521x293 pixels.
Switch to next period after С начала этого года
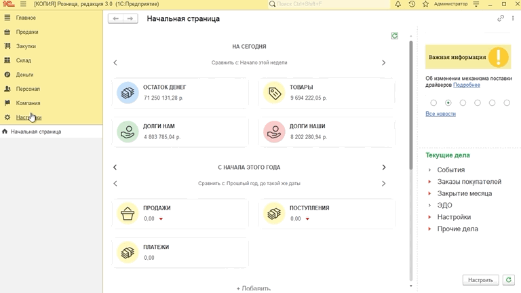(384, 167)
